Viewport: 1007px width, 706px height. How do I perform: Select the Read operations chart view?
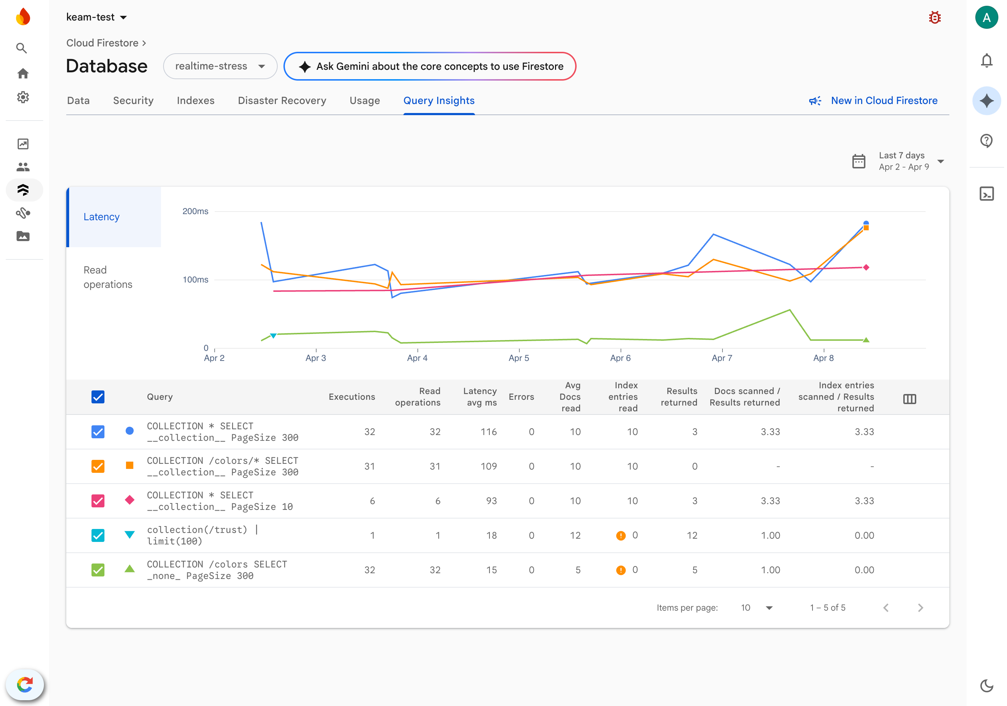pos(108,277)
